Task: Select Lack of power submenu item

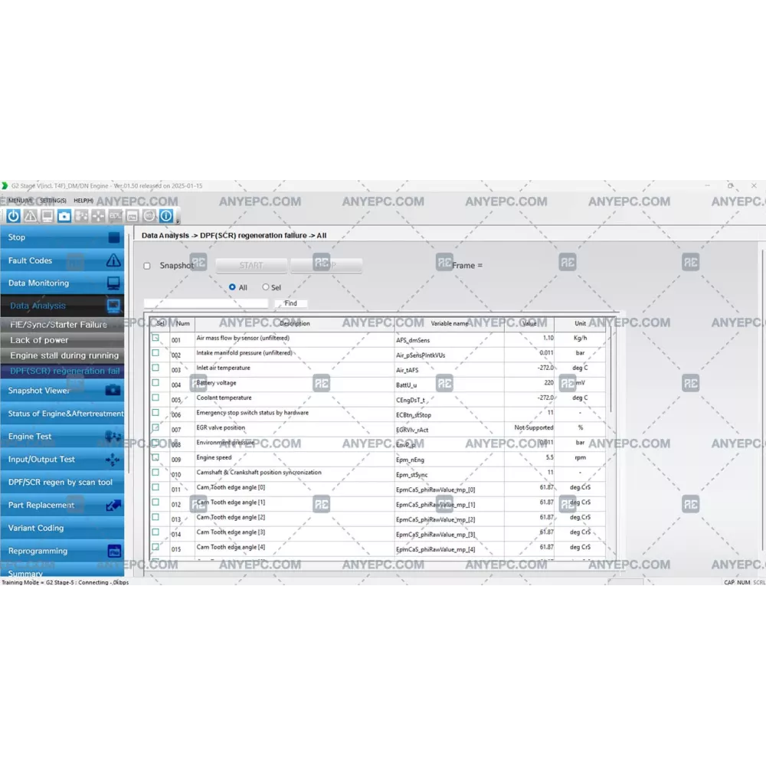Action: click(62, 340)
